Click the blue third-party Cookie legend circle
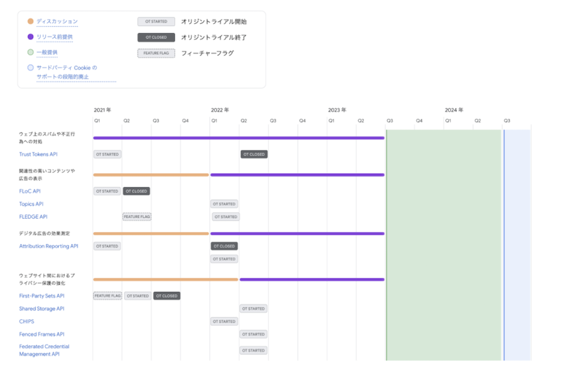This screenshot has height=384, width=562. point(30,68)
